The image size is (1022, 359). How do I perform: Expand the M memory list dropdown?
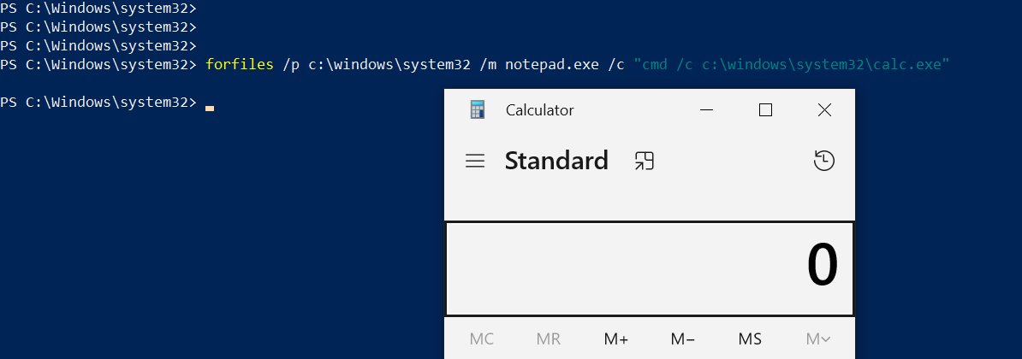tap(818, 338)
